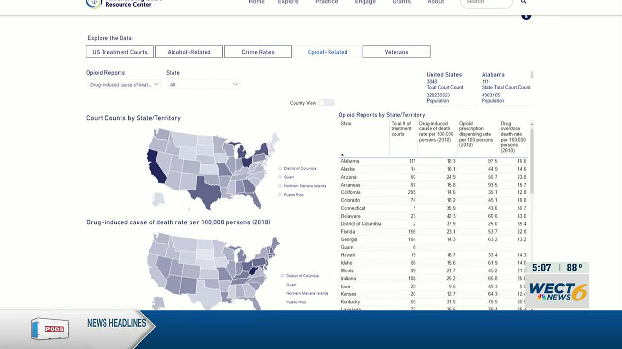Open the Explore menu

(288, 2)
